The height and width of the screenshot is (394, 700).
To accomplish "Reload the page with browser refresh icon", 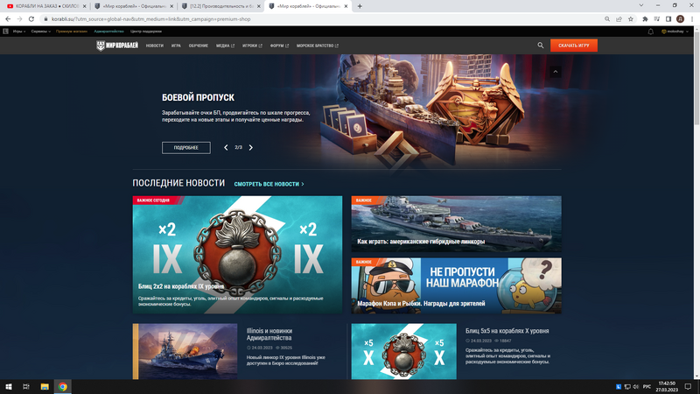I will point(31,18).
